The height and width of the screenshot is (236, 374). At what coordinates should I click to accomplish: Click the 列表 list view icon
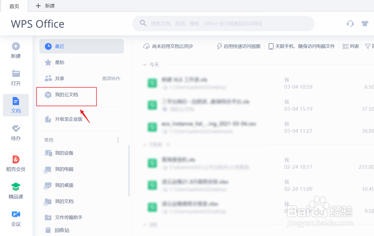[x=346, y=46]
